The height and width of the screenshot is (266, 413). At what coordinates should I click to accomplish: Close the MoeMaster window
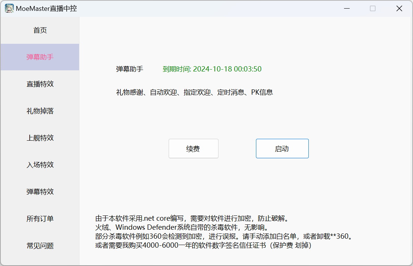[399, 8]
